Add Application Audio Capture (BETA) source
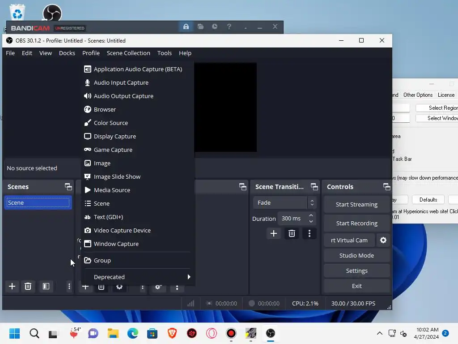Screen dimensions: 458x344 [x=137, y=69]
